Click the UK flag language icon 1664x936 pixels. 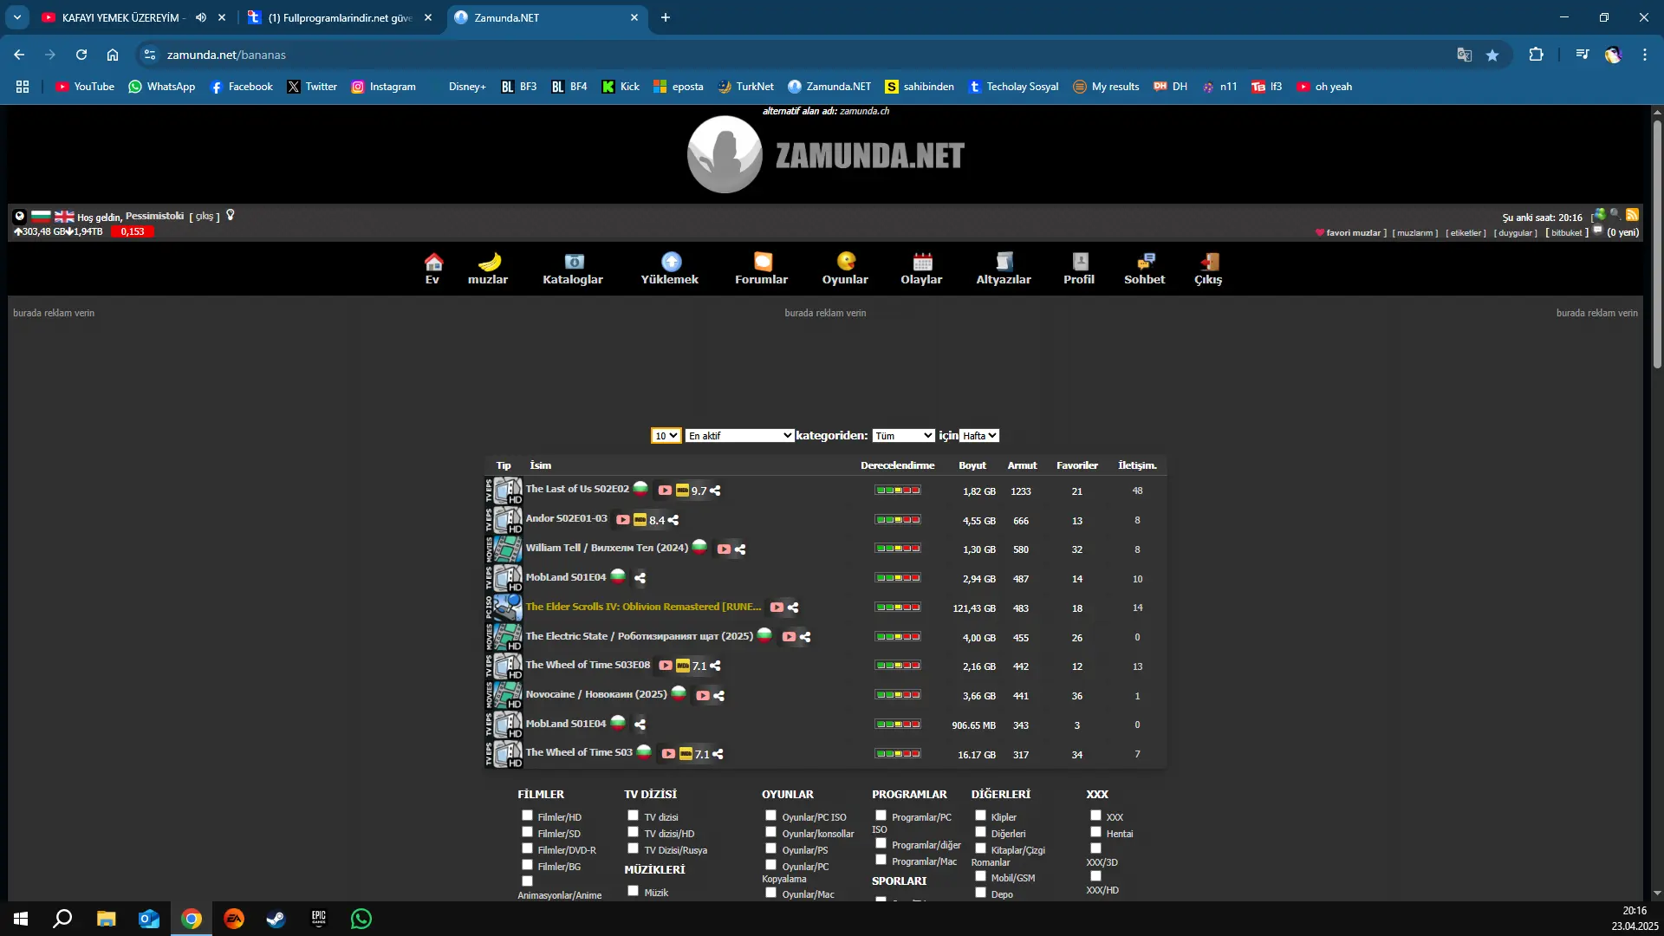pyautogui.click(x=64, y=216)
